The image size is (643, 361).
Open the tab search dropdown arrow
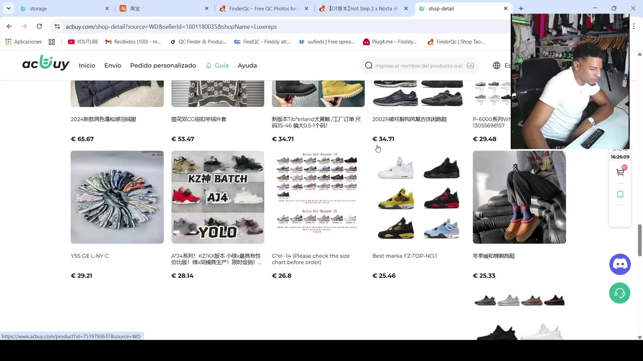9,9
